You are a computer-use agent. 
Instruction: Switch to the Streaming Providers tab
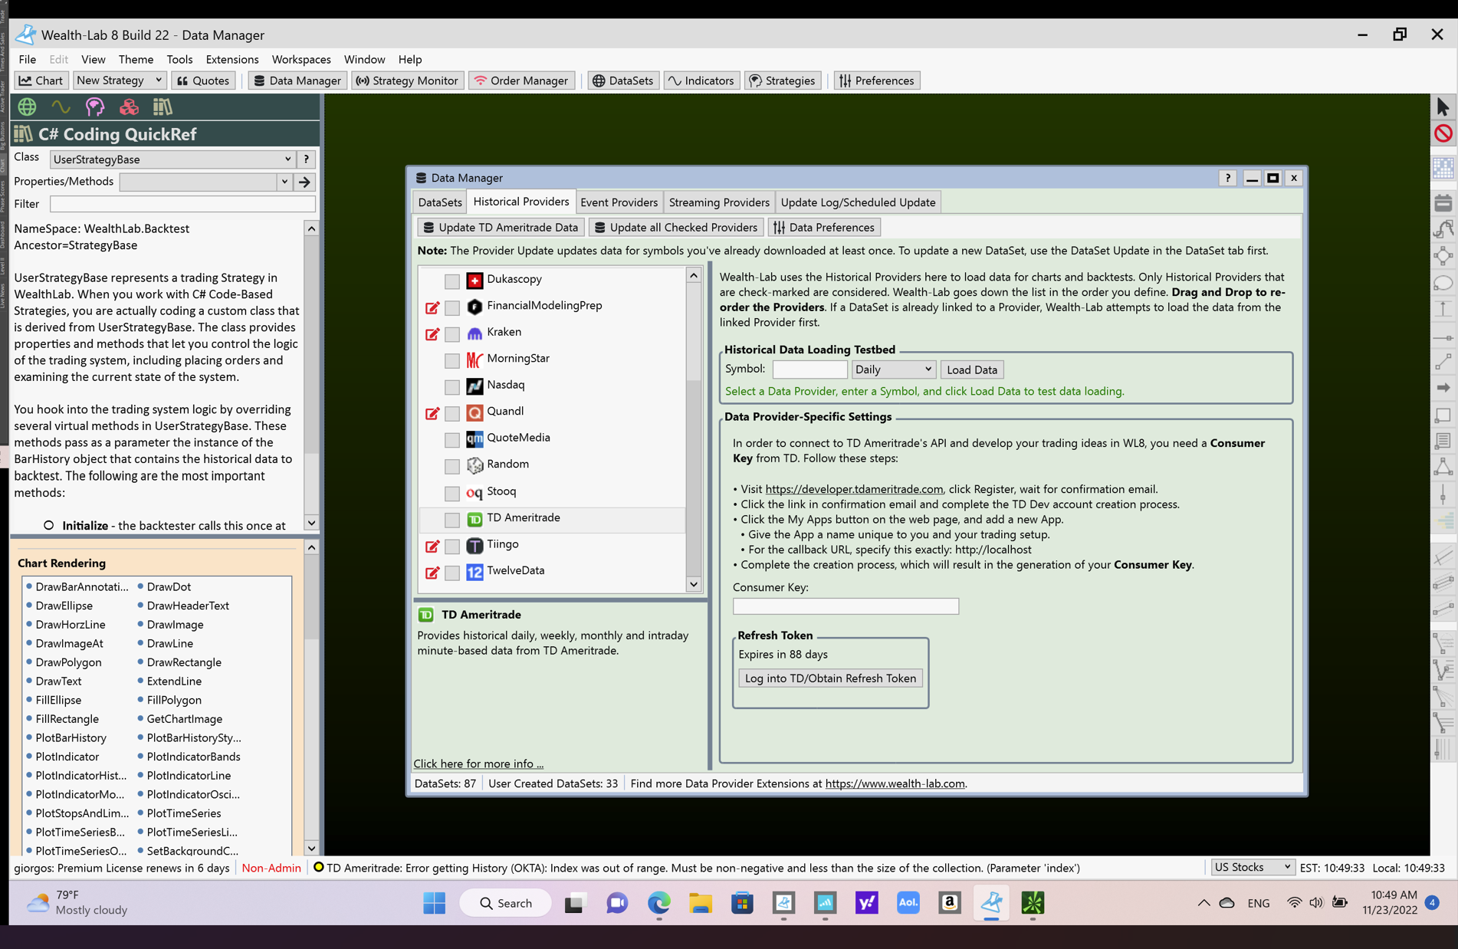tap(718, 202)
